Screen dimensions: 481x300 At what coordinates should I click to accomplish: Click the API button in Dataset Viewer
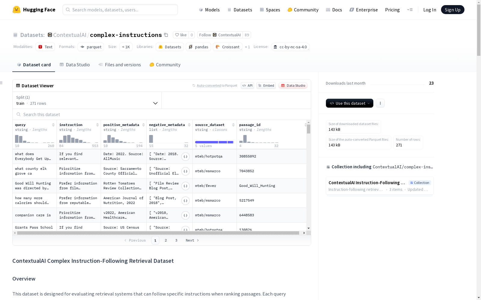point(247,85)
